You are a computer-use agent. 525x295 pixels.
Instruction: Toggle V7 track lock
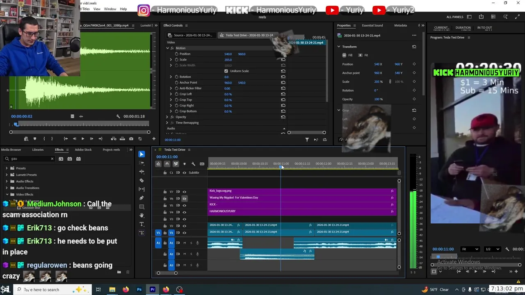point(165,192)
